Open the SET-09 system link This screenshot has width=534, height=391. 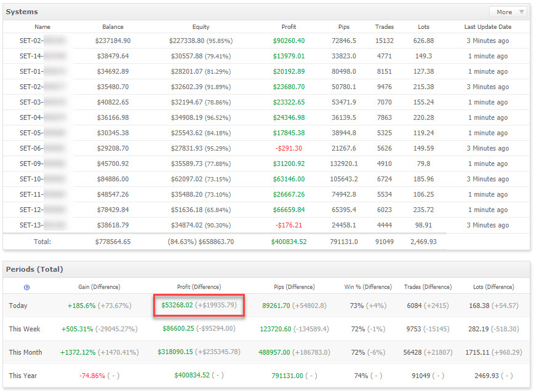pyautogui.click(x=42, y=164)
